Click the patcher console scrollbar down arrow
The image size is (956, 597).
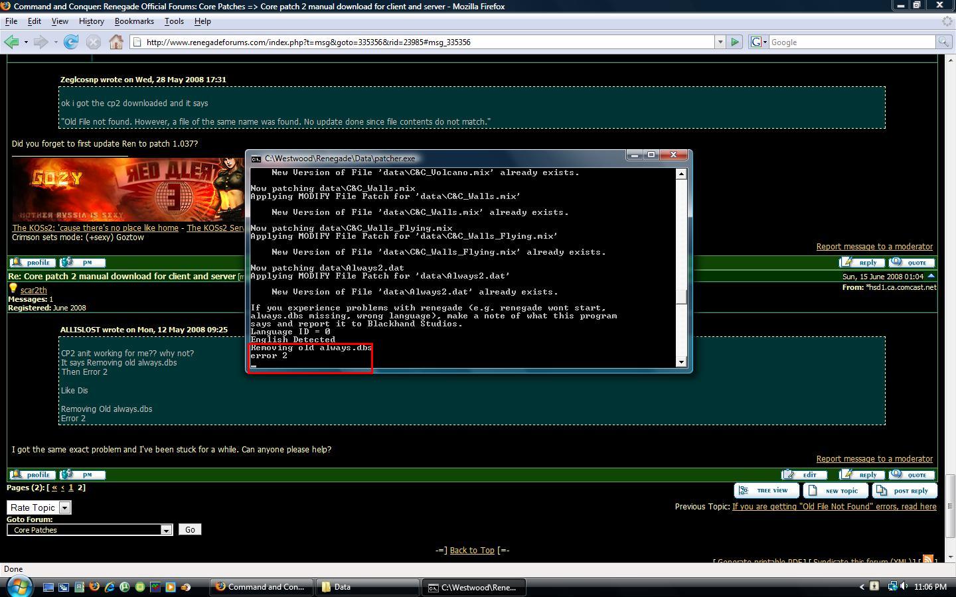[680, 362]
